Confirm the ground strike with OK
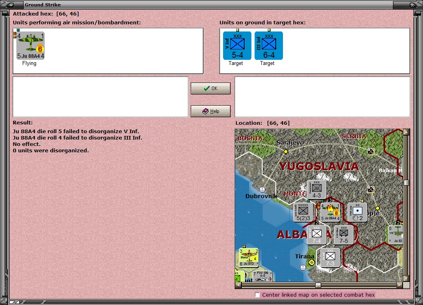This screenshot has width=423, height=305. [x=211, y=89]
